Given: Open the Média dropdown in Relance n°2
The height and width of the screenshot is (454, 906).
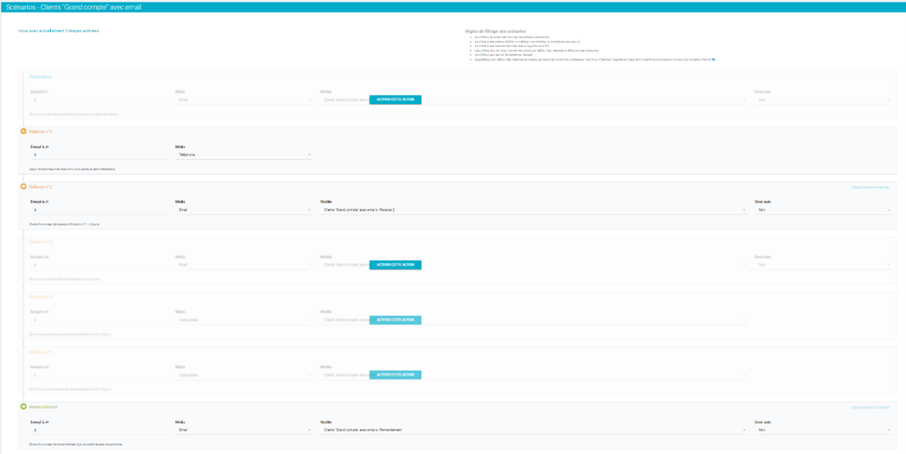Looking at the screenshot, I should (244, 210).
